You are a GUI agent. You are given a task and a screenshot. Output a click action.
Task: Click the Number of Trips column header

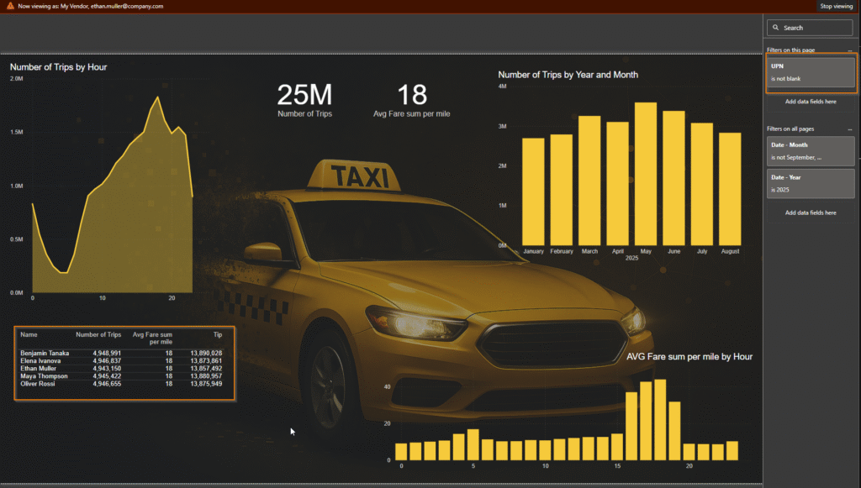98,334
